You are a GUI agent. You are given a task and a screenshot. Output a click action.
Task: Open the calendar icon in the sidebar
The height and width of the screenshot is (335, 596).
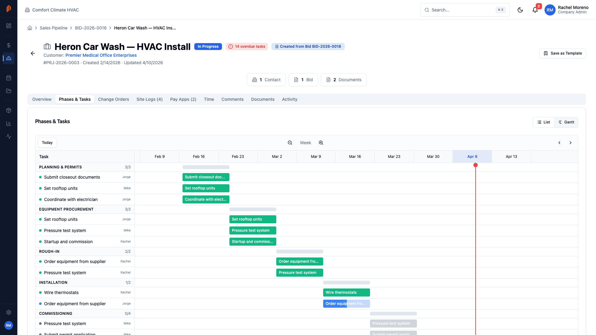[x=9, y=78]
